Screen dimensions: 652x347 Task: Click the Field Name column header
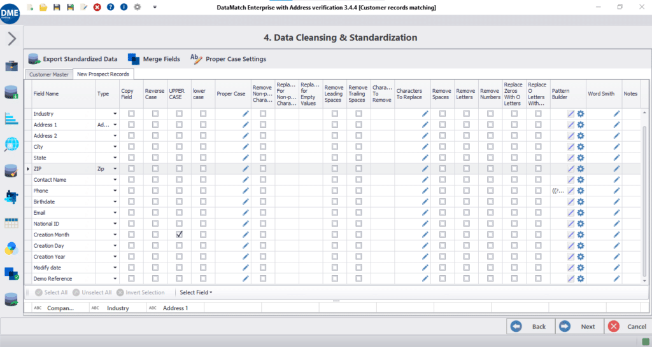[64, 94]
